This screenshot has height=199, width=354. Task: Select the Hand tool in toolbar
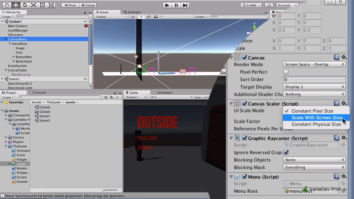click(x=7, y=5)
